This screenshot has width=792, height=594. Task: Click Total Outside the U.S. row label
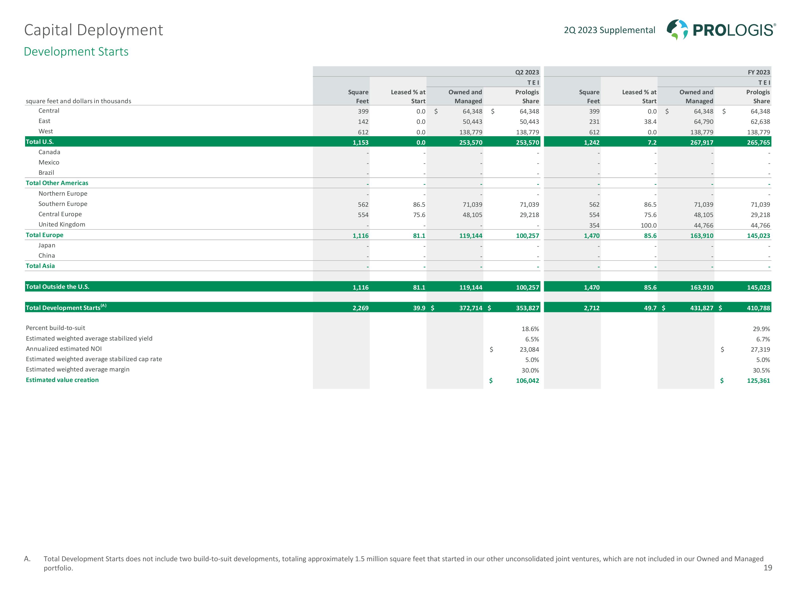coord(57,286)
